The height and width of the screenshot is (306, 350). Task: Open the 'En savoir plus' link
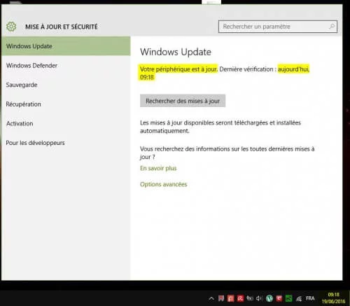[x=158, y=168]
